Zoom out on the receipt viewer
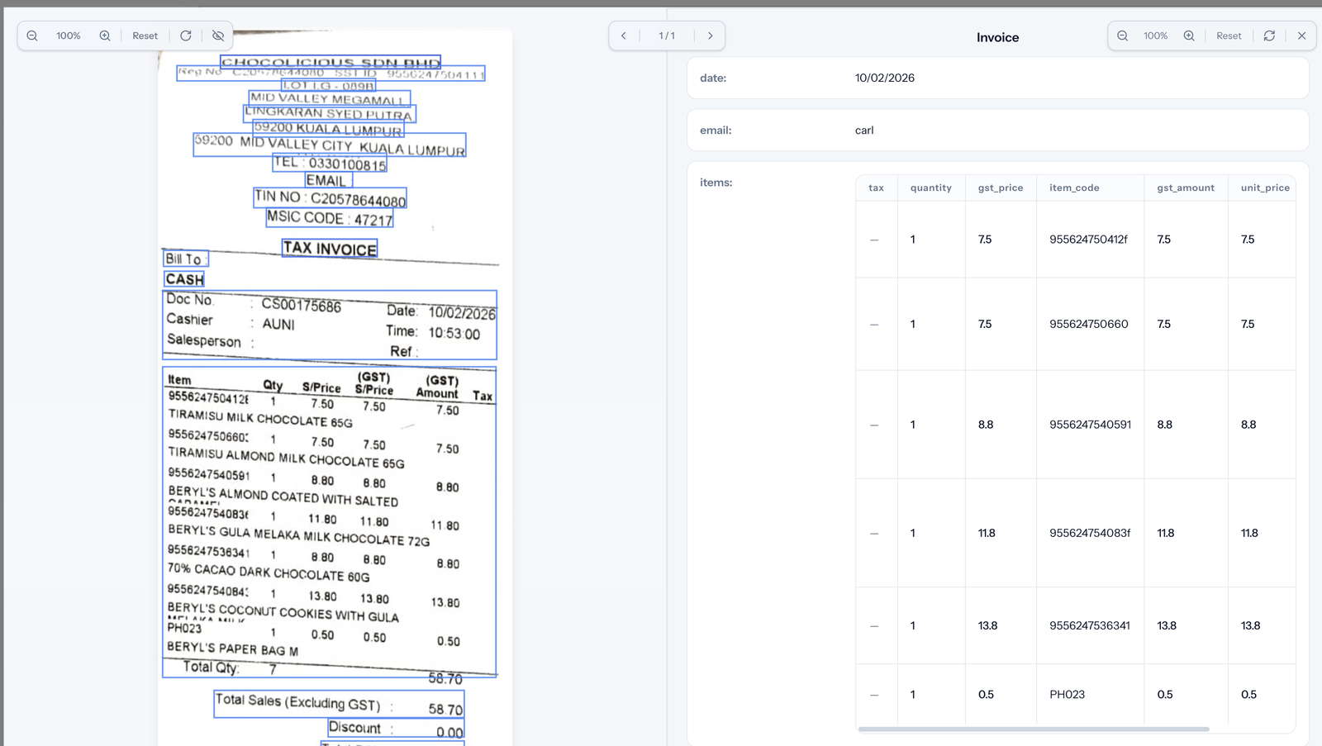 [32, 36]
